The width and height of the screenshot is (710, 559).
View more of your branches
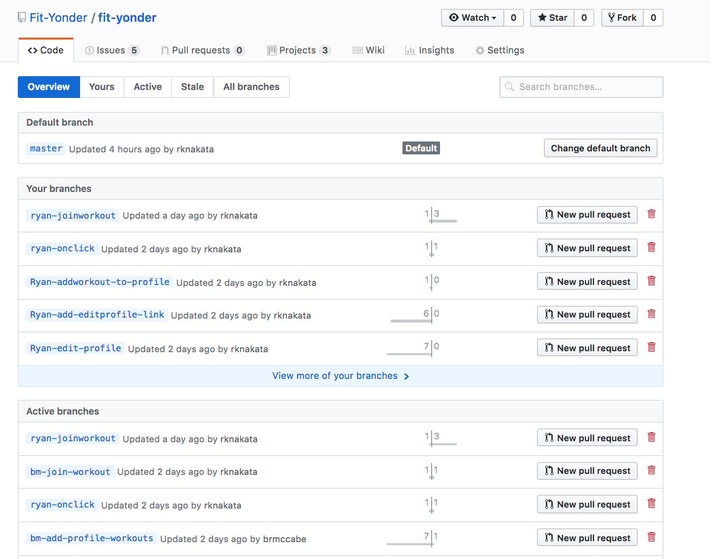(x=341, y=376)
